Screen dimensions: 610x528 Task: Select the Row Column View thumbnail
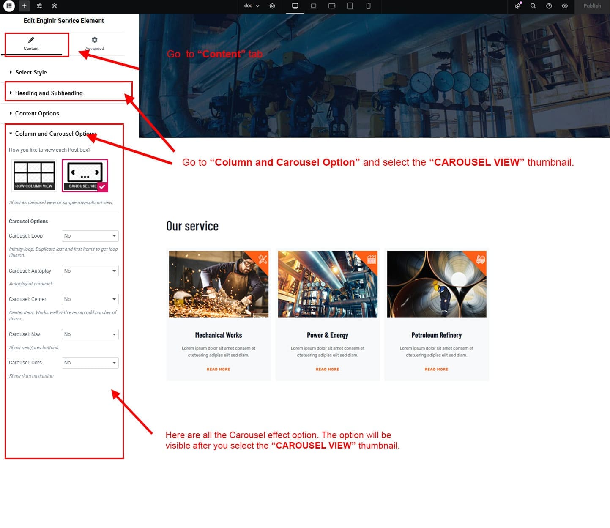pos(34,175)
